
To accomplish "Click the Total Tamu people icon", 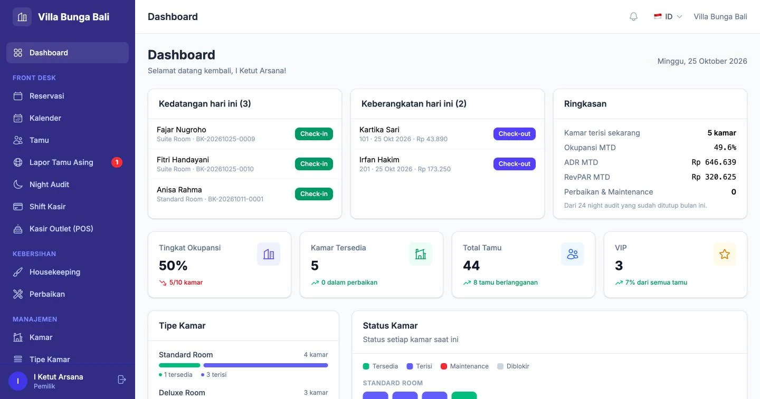I will [x=573, y=254].
